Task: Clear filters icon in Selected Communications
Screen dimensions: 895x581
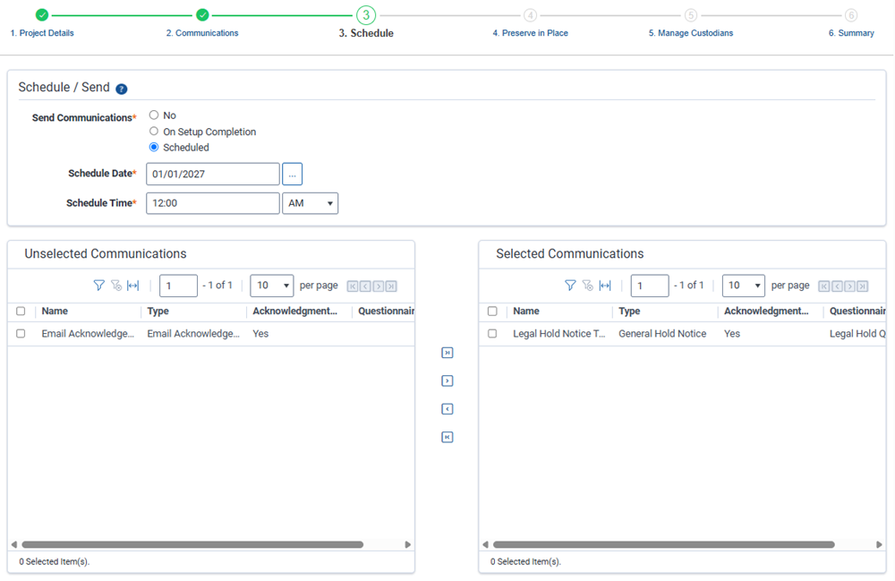Action: pyautogui.click(x=588, y=286)
